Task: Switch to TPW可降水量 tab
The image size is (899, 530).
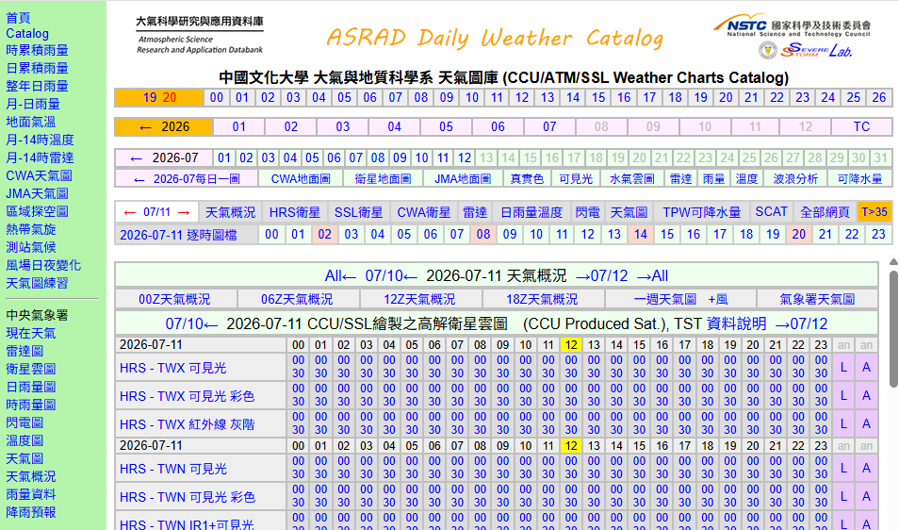Action: 702,212
